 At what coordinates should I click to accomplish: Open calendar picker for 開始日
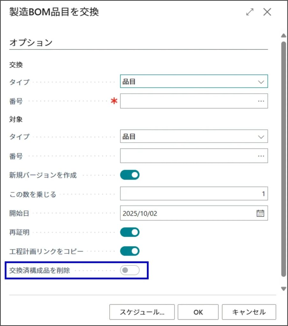(260, 213)
